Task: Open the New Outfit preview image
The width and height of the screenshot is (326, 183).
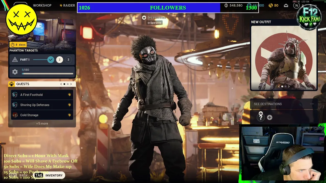Action: [x=284, y=58]
